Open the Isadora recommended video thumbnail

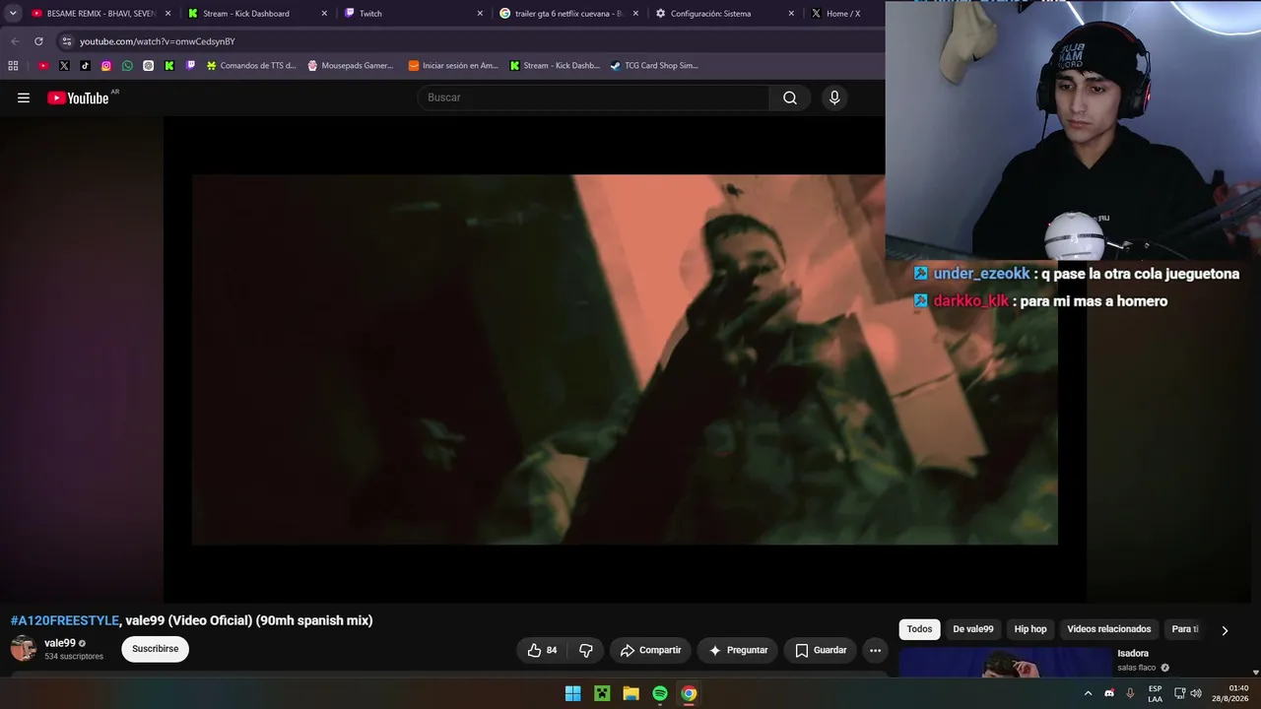click(1005, 663)
